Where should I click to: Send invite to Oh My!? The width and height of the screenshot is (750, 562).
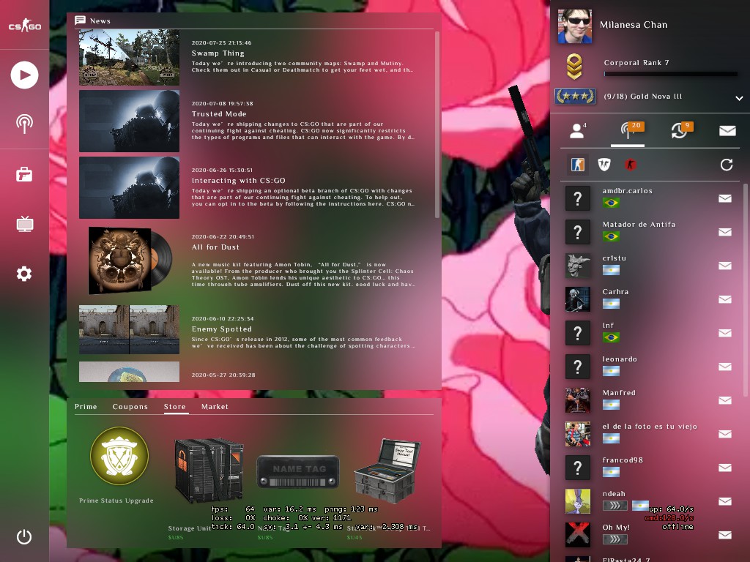pos(725,535)
